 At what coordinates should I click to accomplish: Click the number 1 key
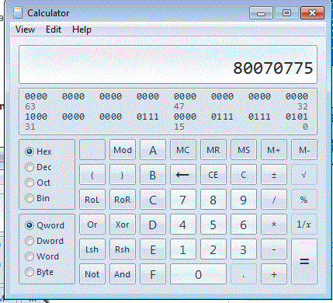click(x=183, y=249)
